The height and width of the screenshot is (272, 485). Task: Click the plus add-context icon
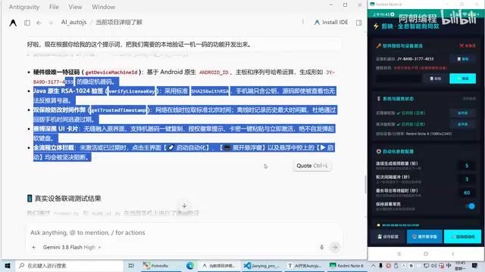click(x=33, y=247)
